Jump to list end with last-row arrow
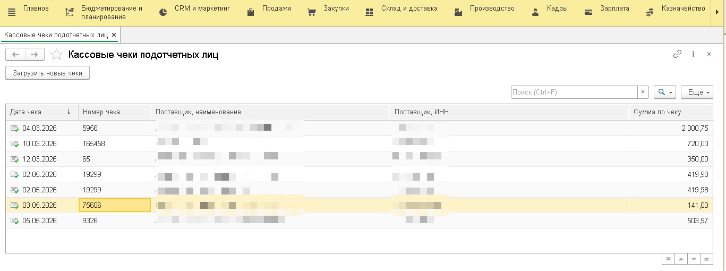The width and height of the screenshot is (726, 271). (x=706, y=259)
